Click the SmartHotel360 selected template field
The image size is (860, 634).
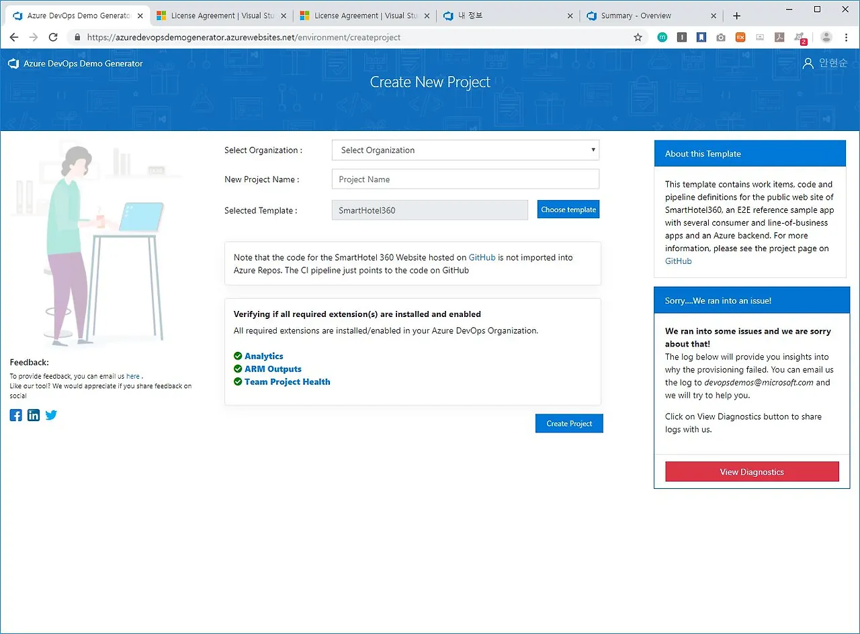(x=430, y=210)
